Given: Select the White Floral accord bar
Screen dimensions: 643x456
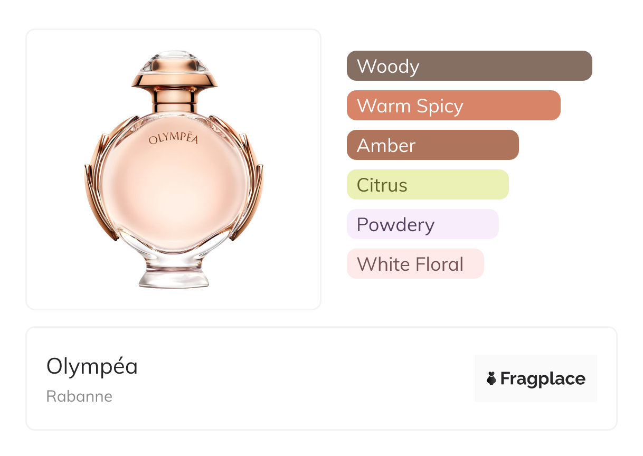Looking at the screenshot, I should [x=415, y=264].
